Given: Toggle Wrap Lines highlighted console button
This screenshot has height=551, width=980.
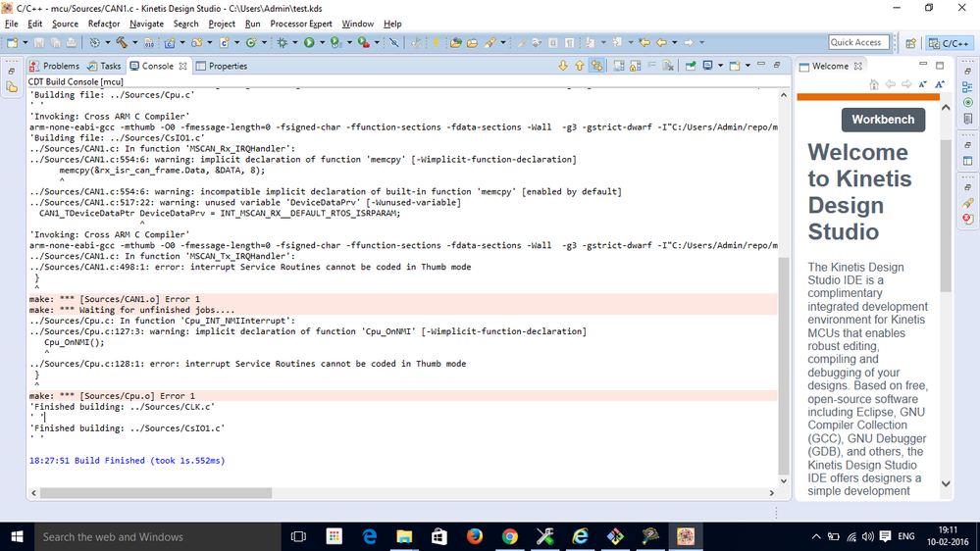Looking at the screenshot, I should pyautogui.click(x=596, y=66).
